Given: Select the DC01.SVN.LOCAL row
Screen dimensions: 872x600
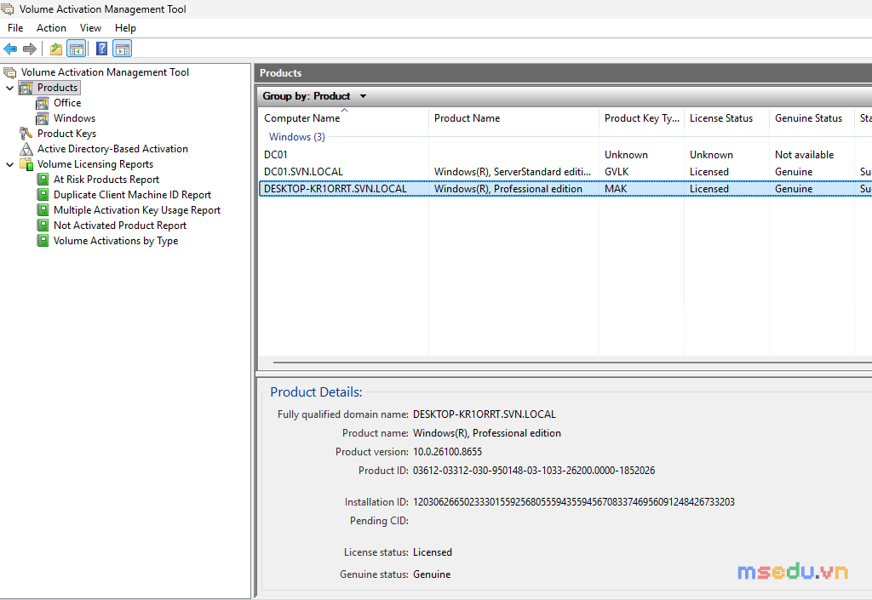Looking at the screenshot, I should click(x=565, y=172).
